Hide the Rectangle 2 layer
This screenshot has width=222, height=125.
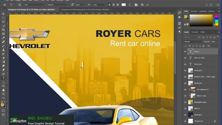pos(185,83)
